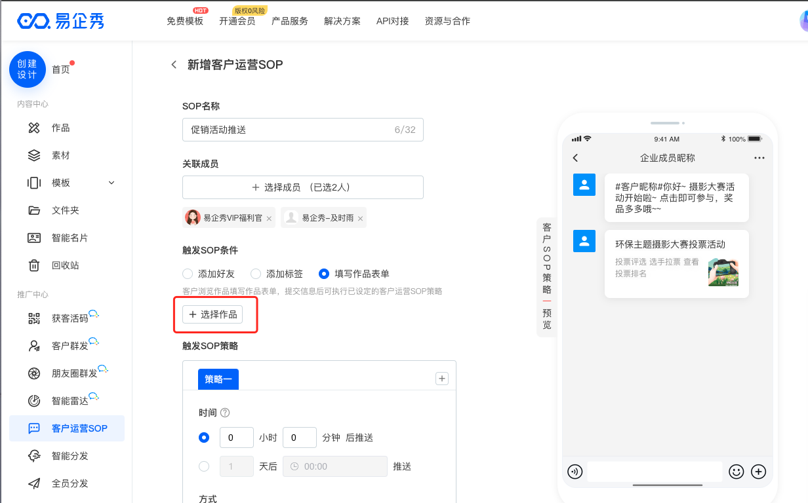Click the 智能雷达 radar icon
808x503 pixels.
(x=34, y=401)
